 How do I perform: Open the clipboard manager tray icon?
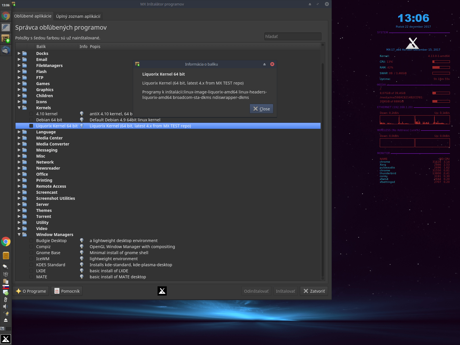click(x=5, y=281)
